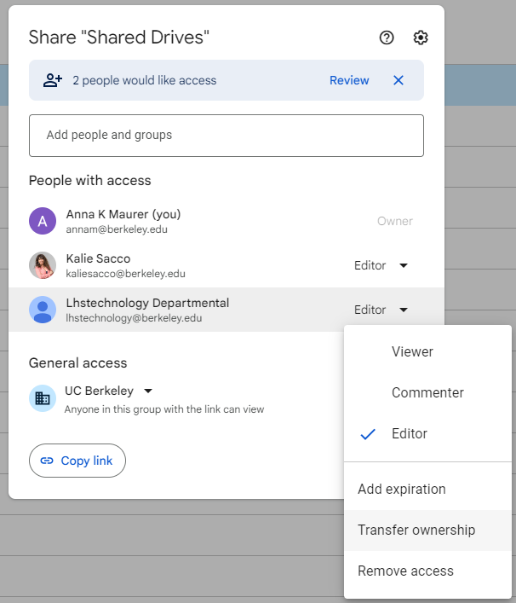The height and width of the screenshot is (603, 516).
Task: Select Transfer ownership menu item
Action: (x=416, y=531)
